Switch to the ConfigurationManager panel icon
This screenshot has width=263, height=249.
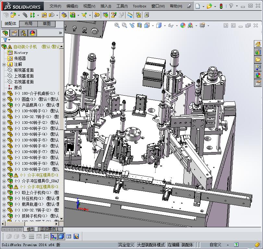pyautogui.click(x=23, y=33)
